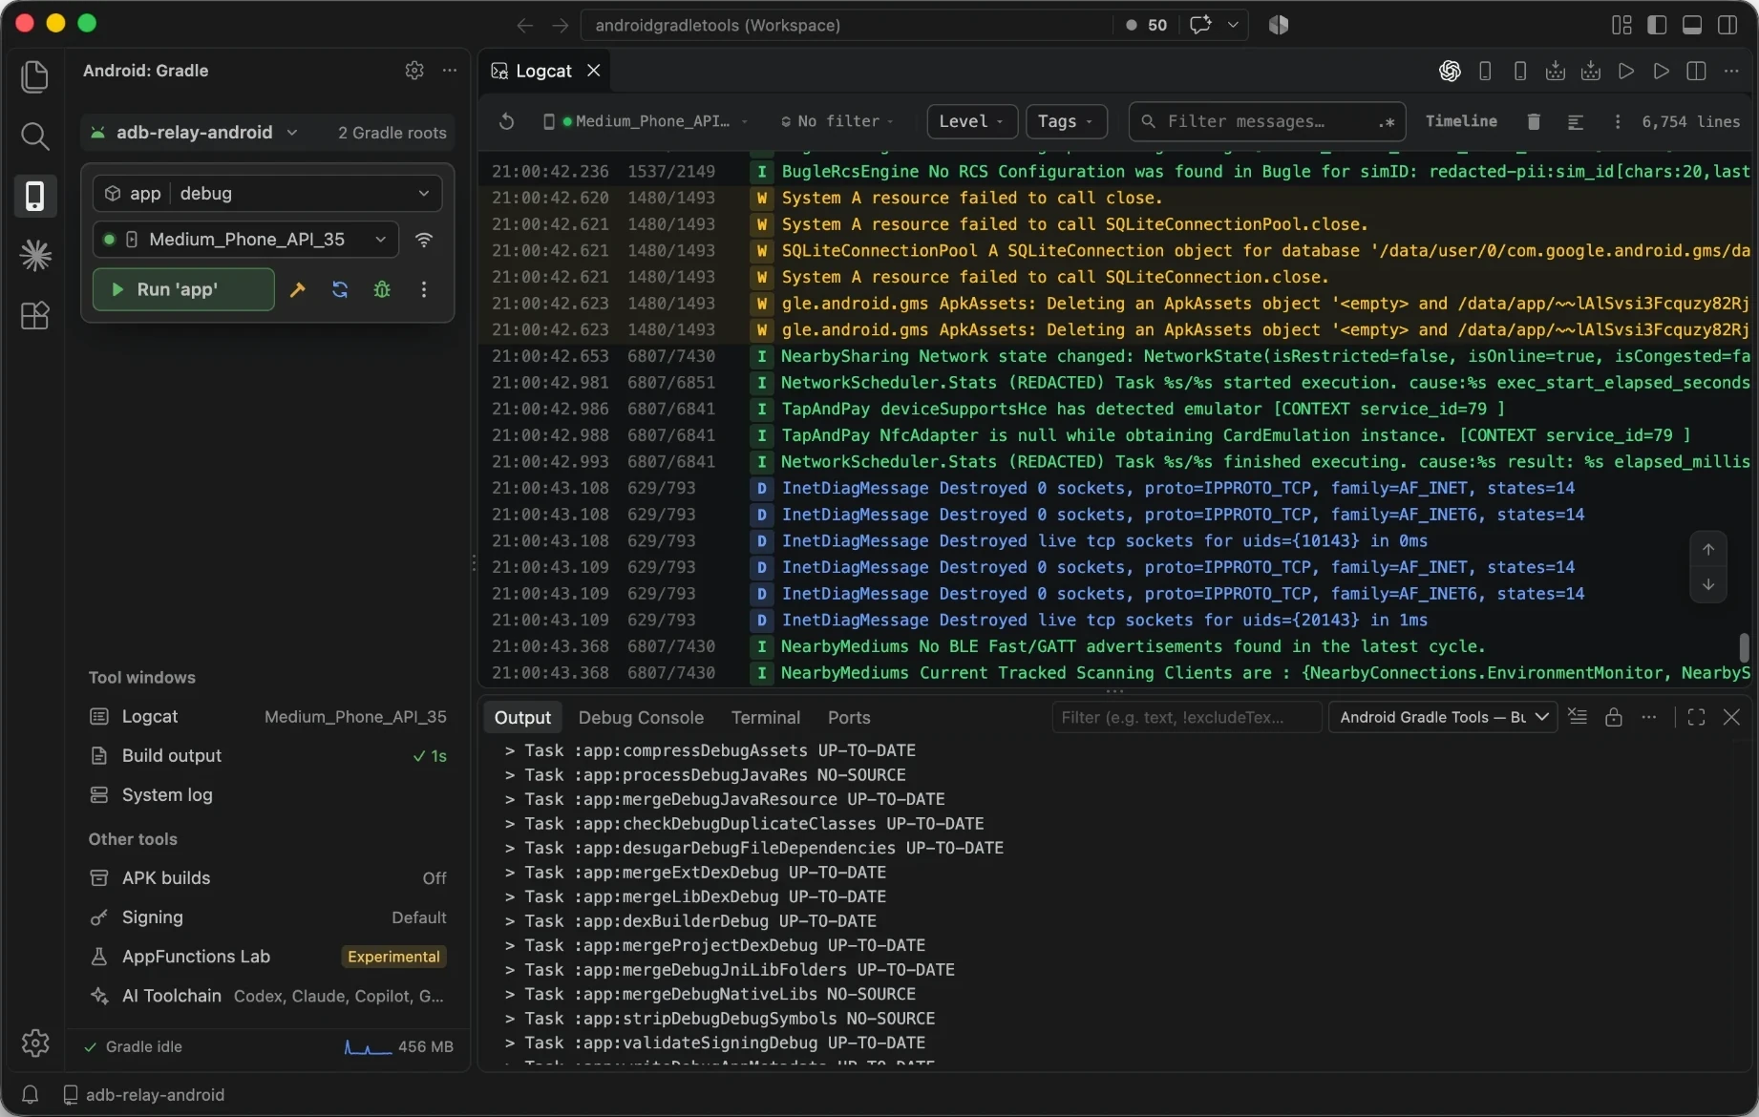Image resolution: width=1759 pixels, height=1117 pixels.
Task: Click the first play run icon in editor toolbar
Action: (x=1626, y=71)
